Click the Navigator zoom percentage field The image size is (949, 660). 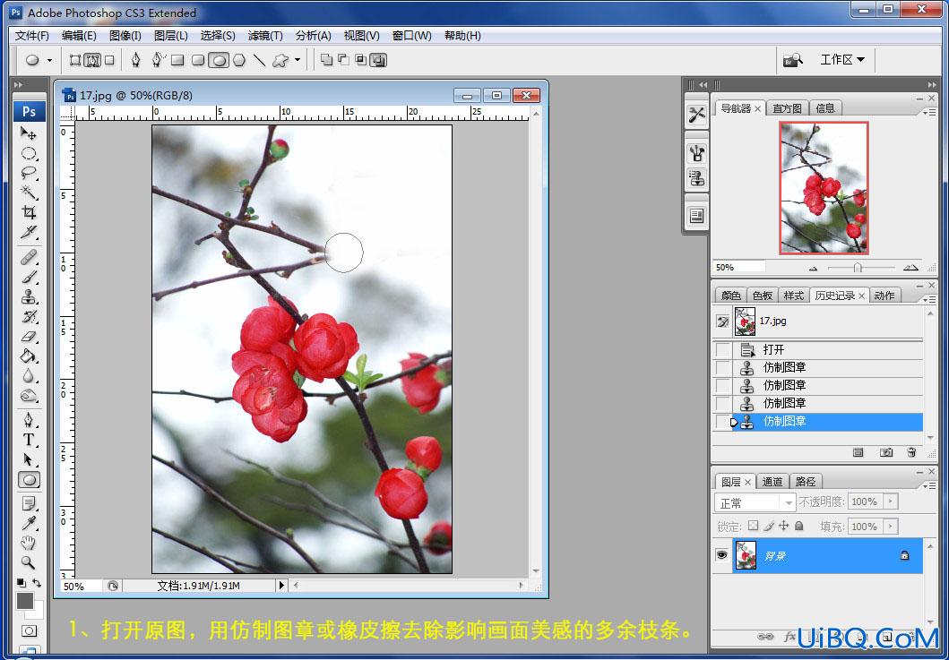[x=739, y=267]
